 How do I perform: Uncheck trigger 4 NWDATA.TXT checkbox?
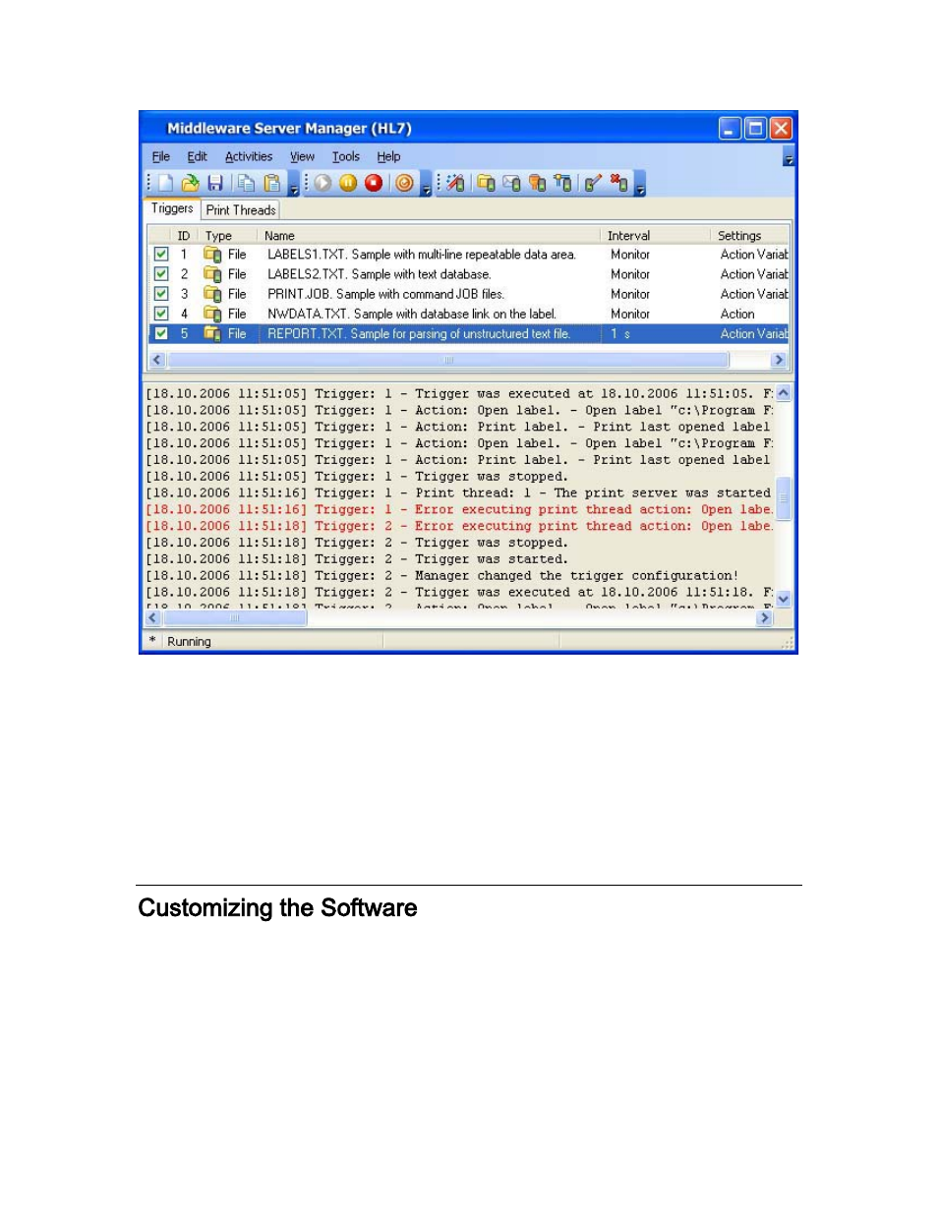[x=161, y=314]
